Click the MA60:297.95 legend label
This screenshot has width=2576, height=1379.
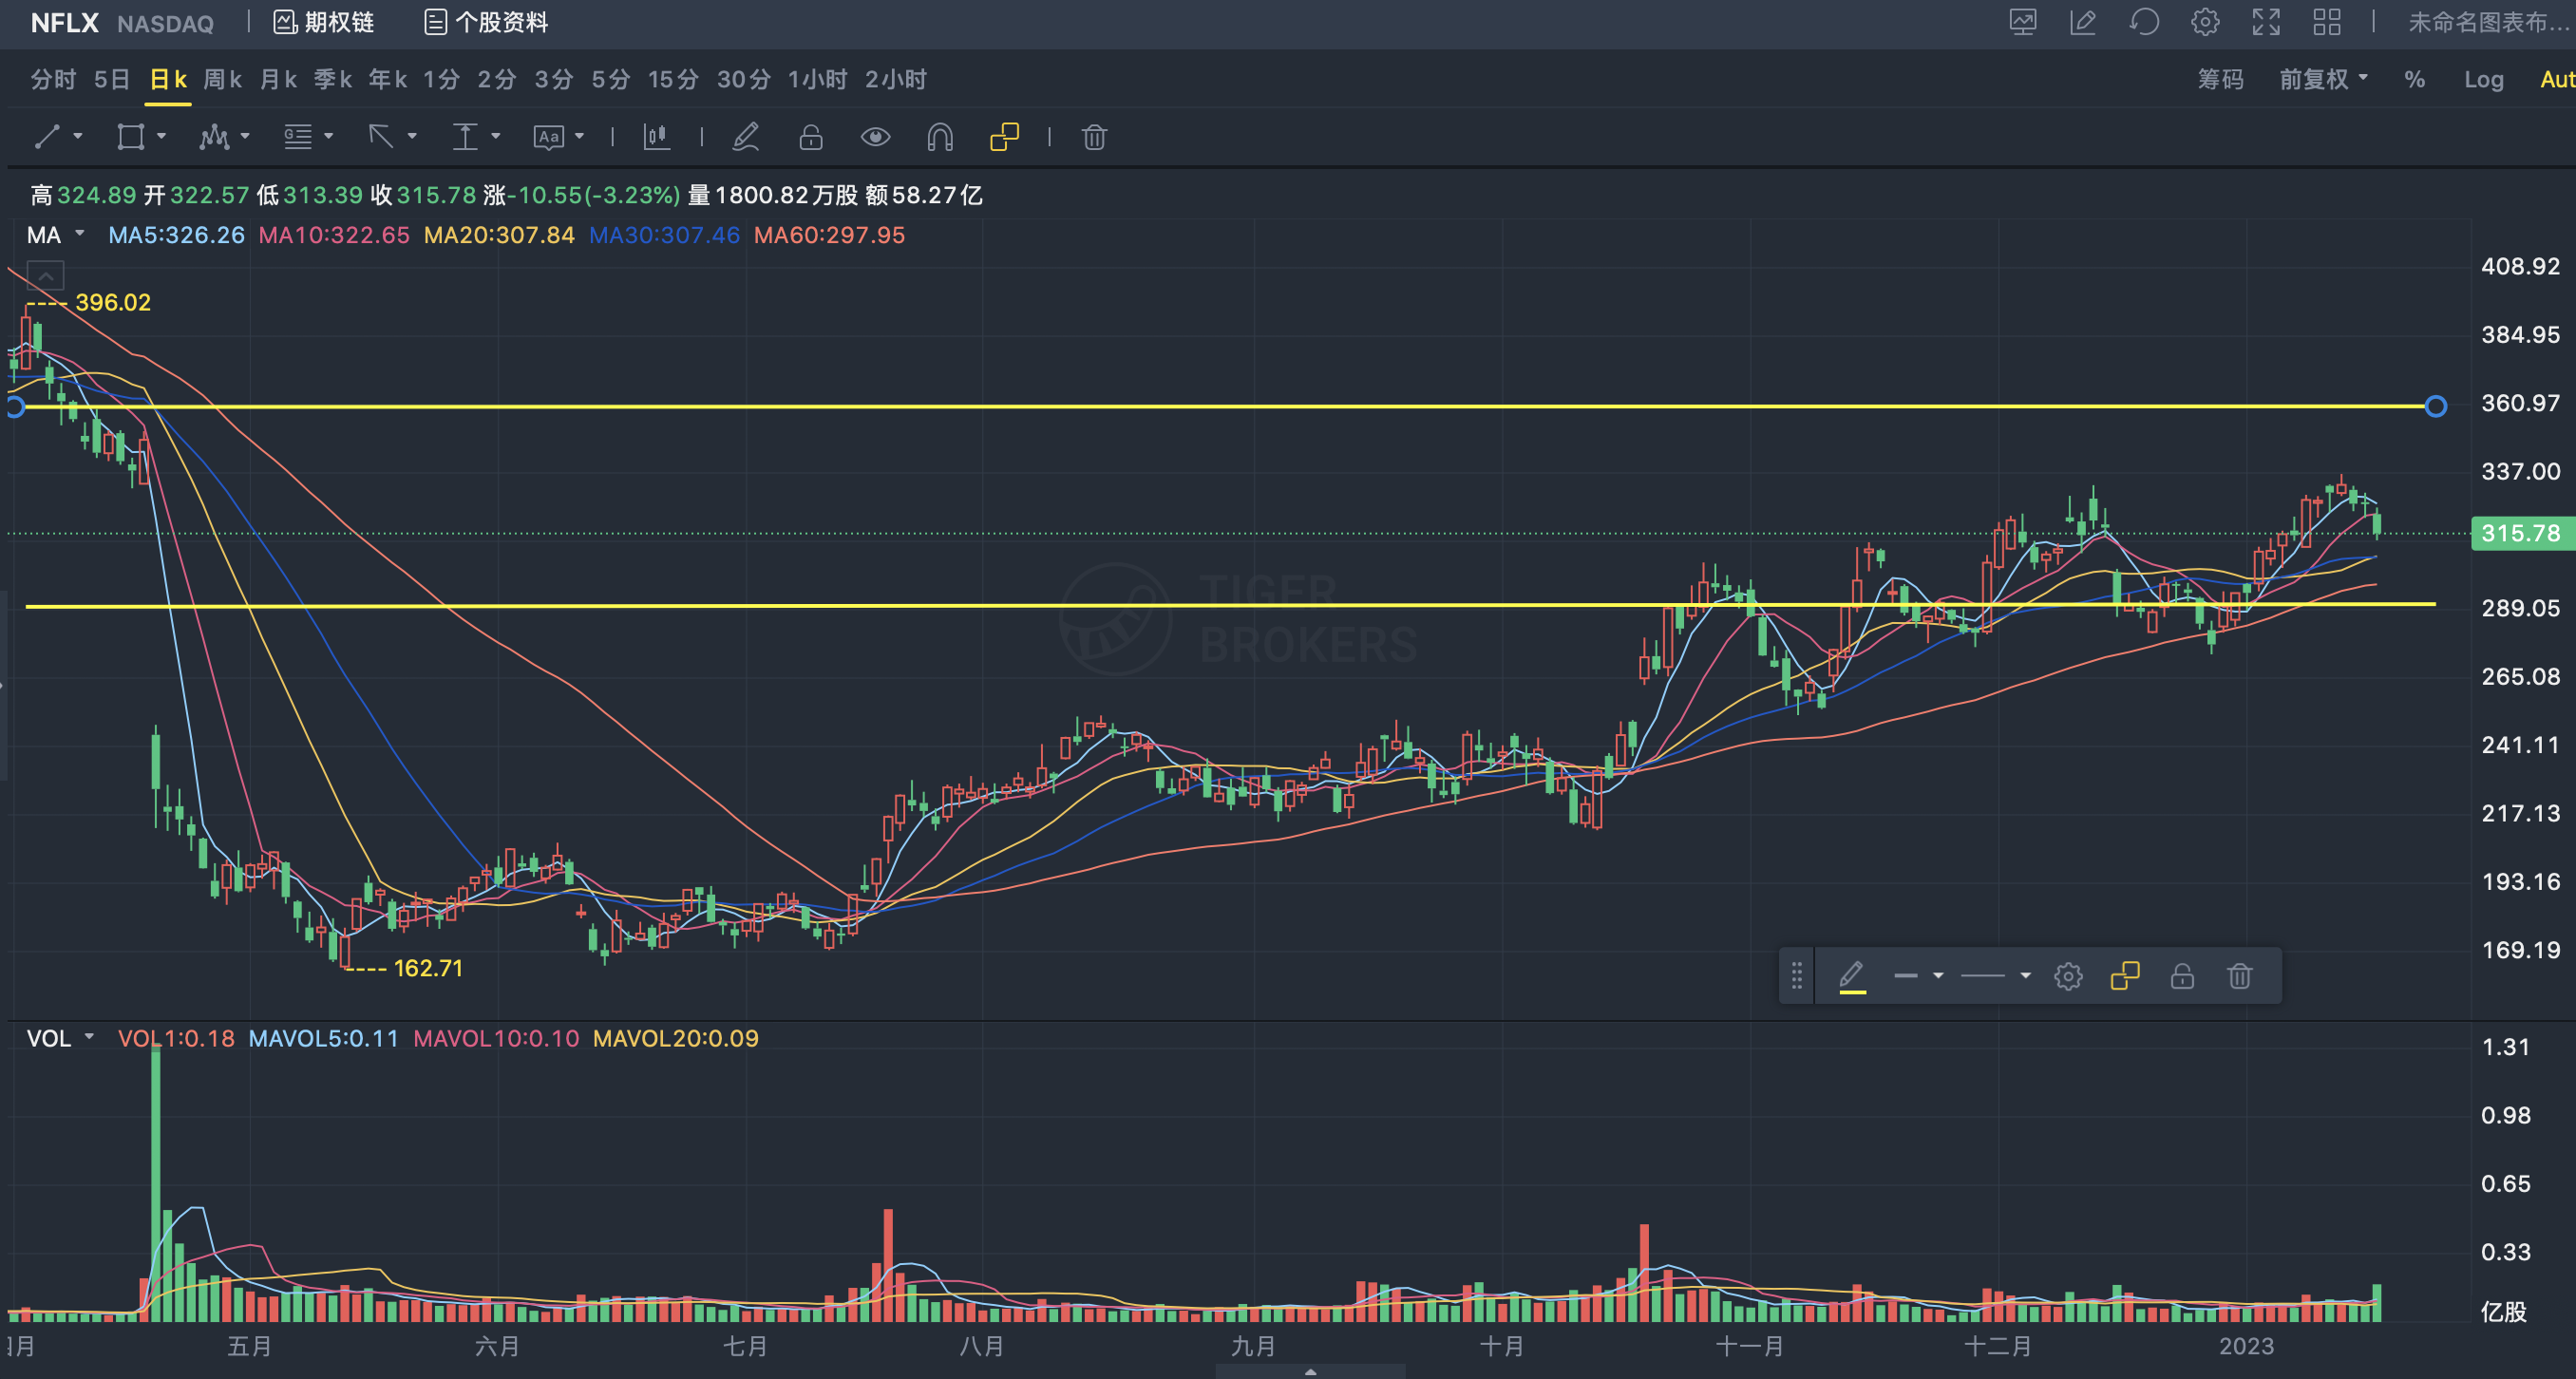click(x=829, y=235)
